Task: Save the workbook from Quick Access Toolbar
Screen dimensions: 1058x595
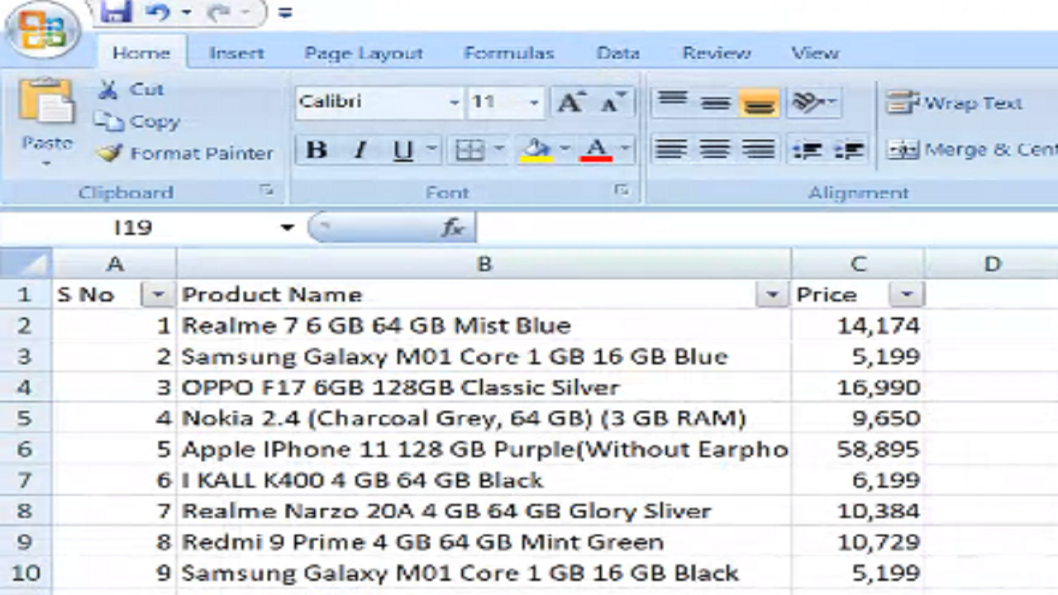Action: pos(116,12)
